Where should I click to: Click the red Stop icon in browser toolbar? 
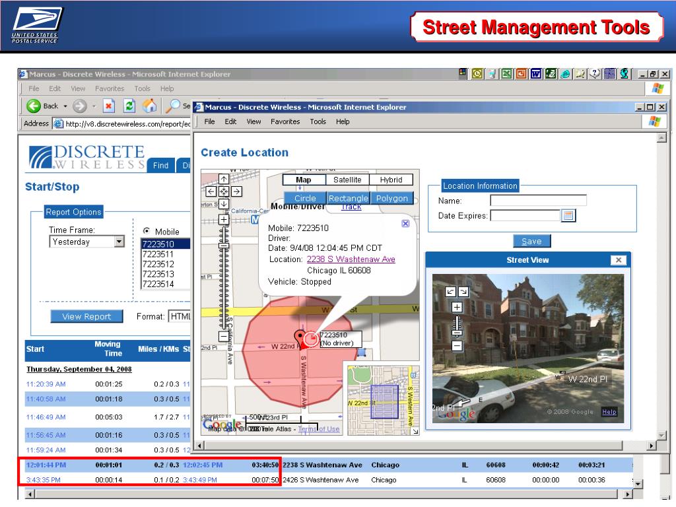[109, 106]
